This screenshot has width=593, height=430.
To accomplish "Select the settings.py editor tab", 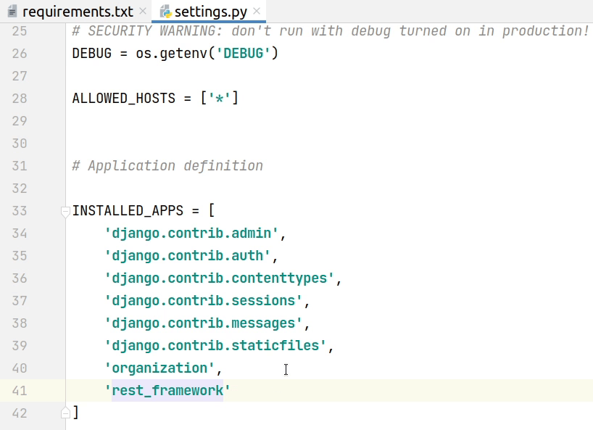I will click(212, 12).
